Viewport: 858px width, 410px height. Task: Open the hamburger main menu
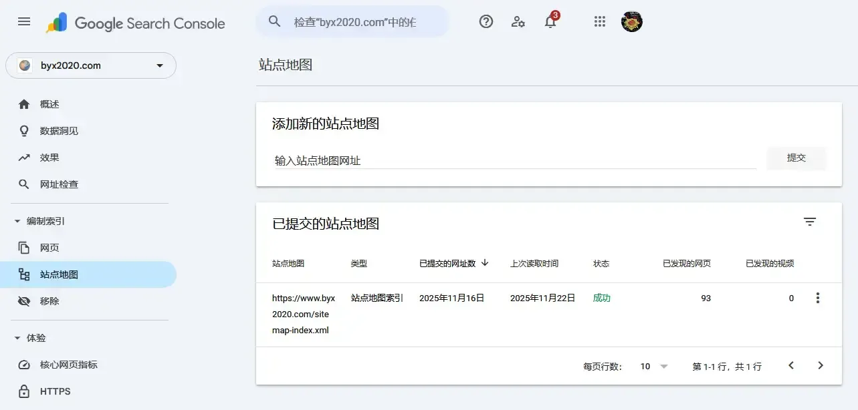24,21
